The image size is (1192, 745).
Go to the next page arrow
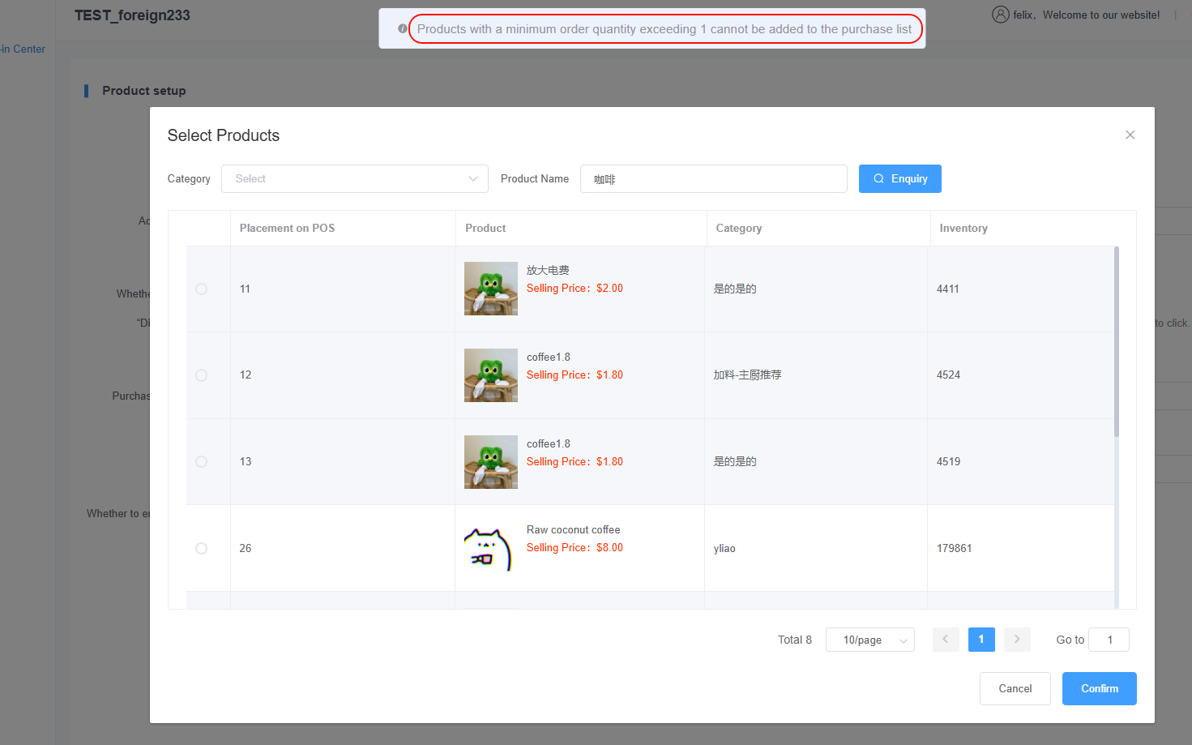tap(1017, 640)
